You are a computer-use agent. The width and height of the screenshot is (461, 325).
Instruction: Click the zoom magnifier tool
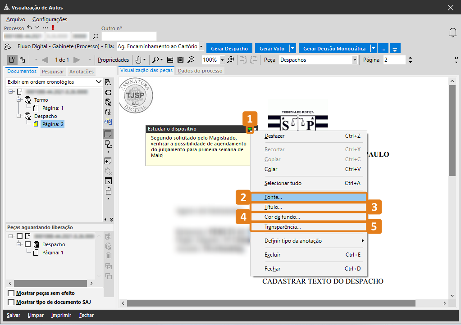click(x=155, y=60)
